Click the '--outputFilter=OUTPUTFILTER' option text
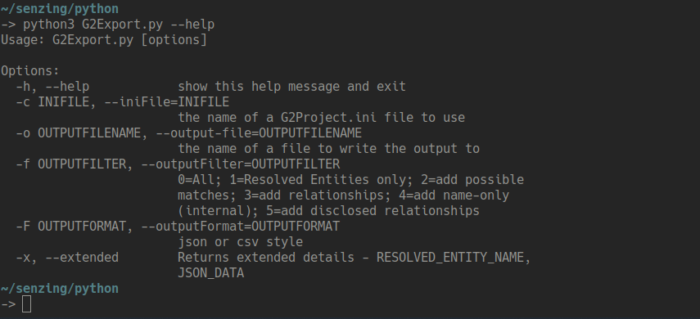Image resolution: width=700 pixels, height=319 pixels. 240,164
